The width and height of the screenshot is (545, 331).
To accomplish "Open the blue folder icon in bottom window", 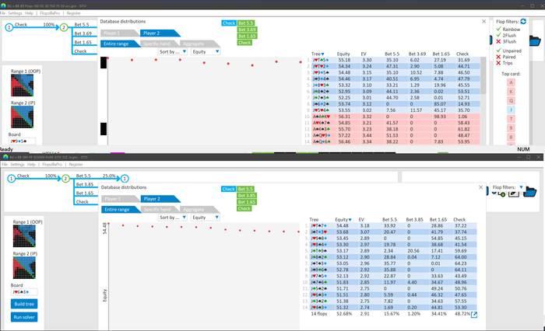I will (529, 191).
